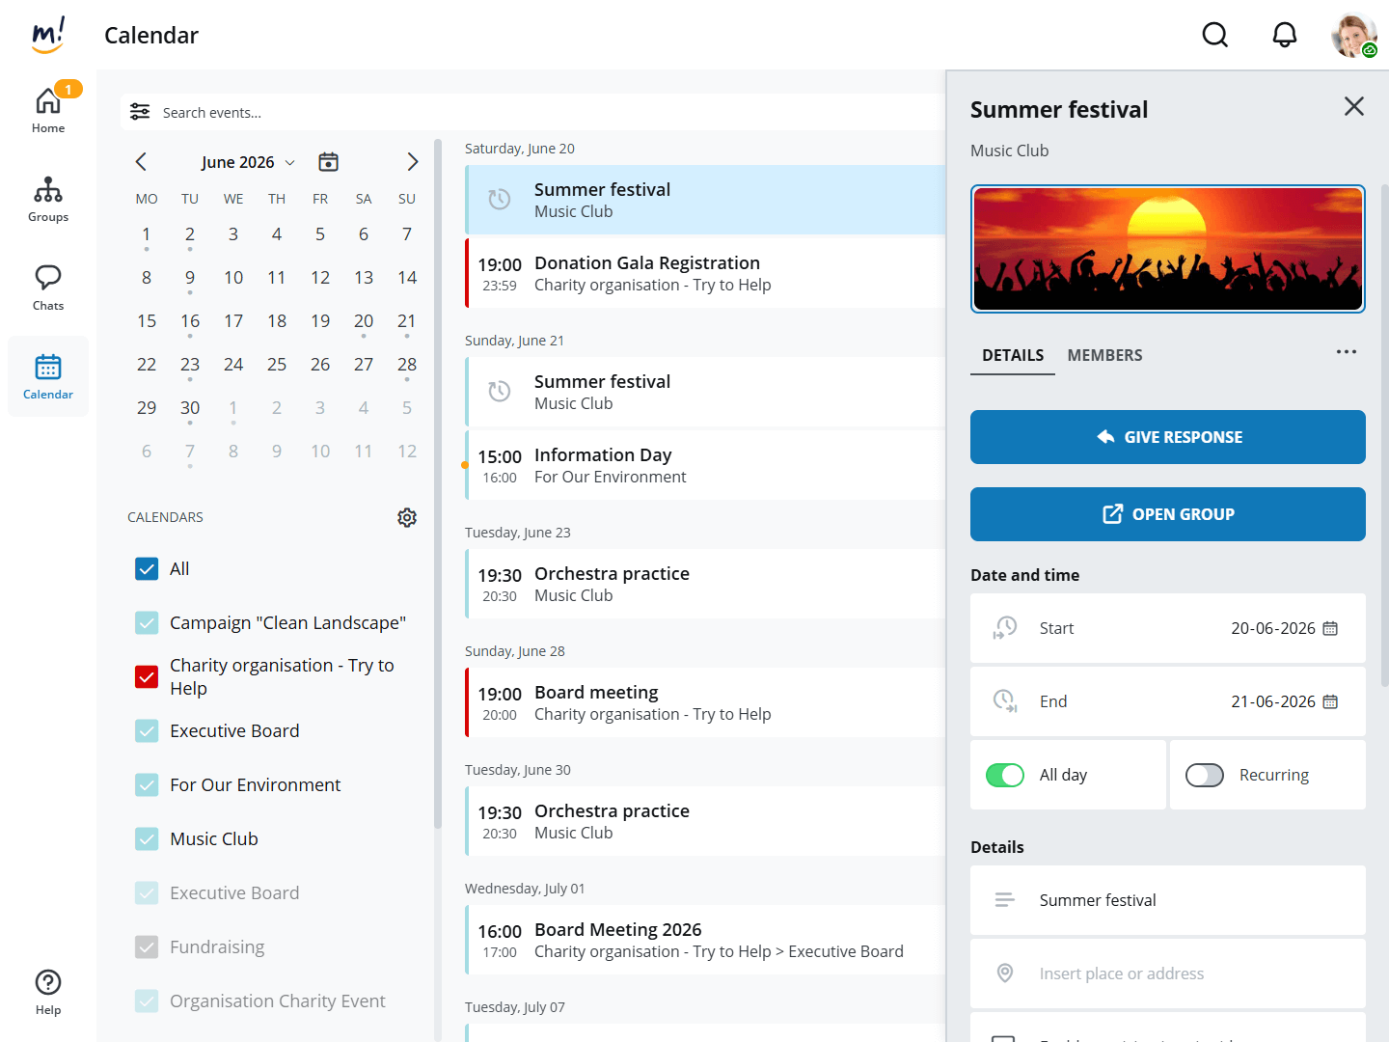1389x1042 pixels.
Task: Enable the Recurring toggle
Action: 1204,775
